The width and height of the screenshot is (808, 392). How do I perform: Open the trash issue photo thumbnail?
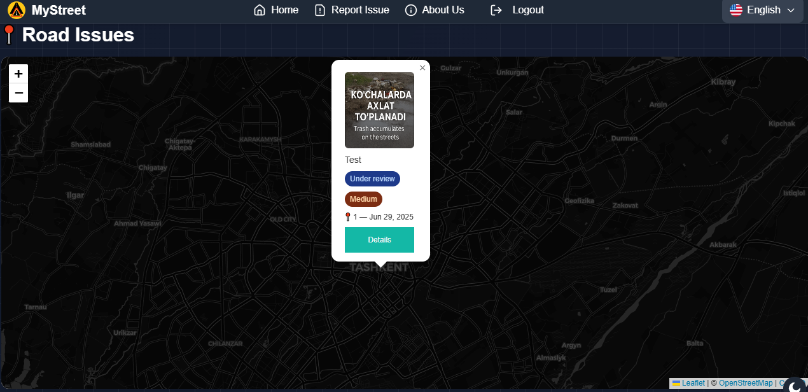point(379,109)
